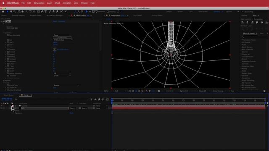Image resolution: width=269 pixels, height=151 pixels.
Task: Toggle Amplitude stopwatch
Action: [8, 88]
